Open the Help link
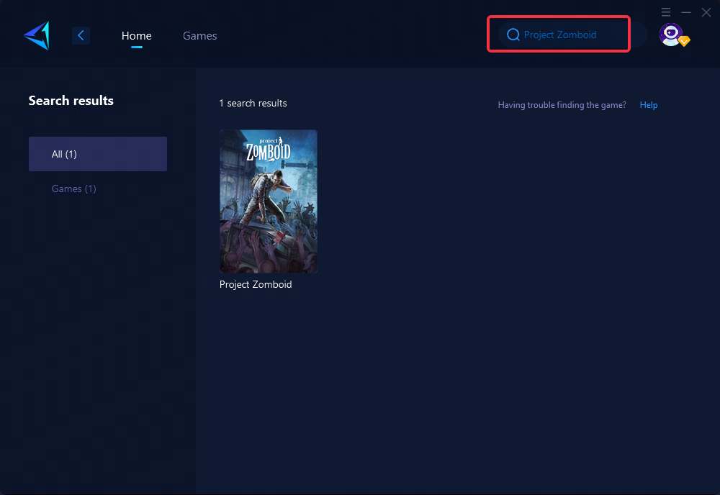The image size is (720, 495). 649,105
